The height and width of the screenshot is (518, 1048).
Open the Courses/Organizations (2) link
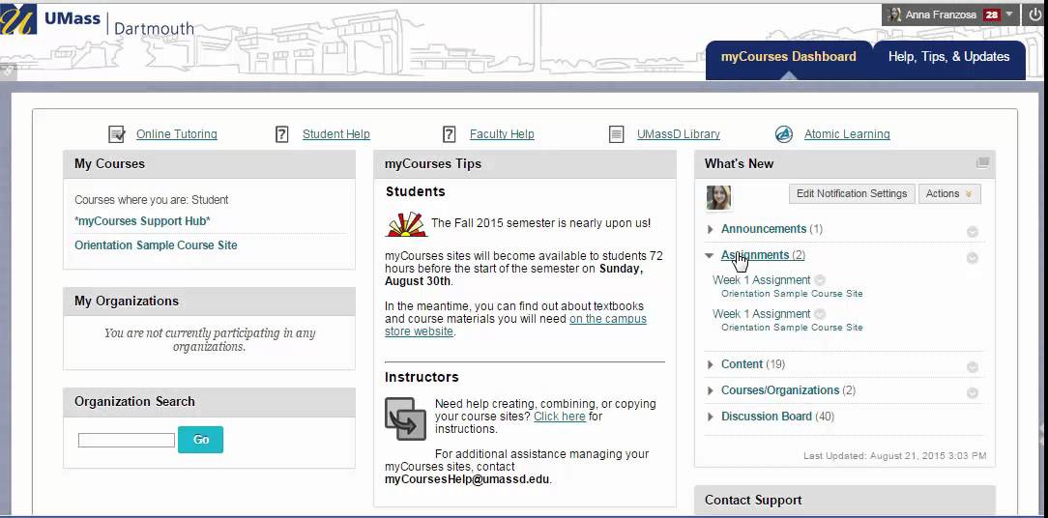(788, 390)
